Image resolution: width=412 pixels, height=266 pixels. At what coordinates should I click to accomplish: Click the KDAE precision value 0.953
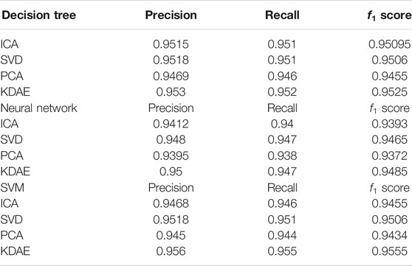pos(171,92)
